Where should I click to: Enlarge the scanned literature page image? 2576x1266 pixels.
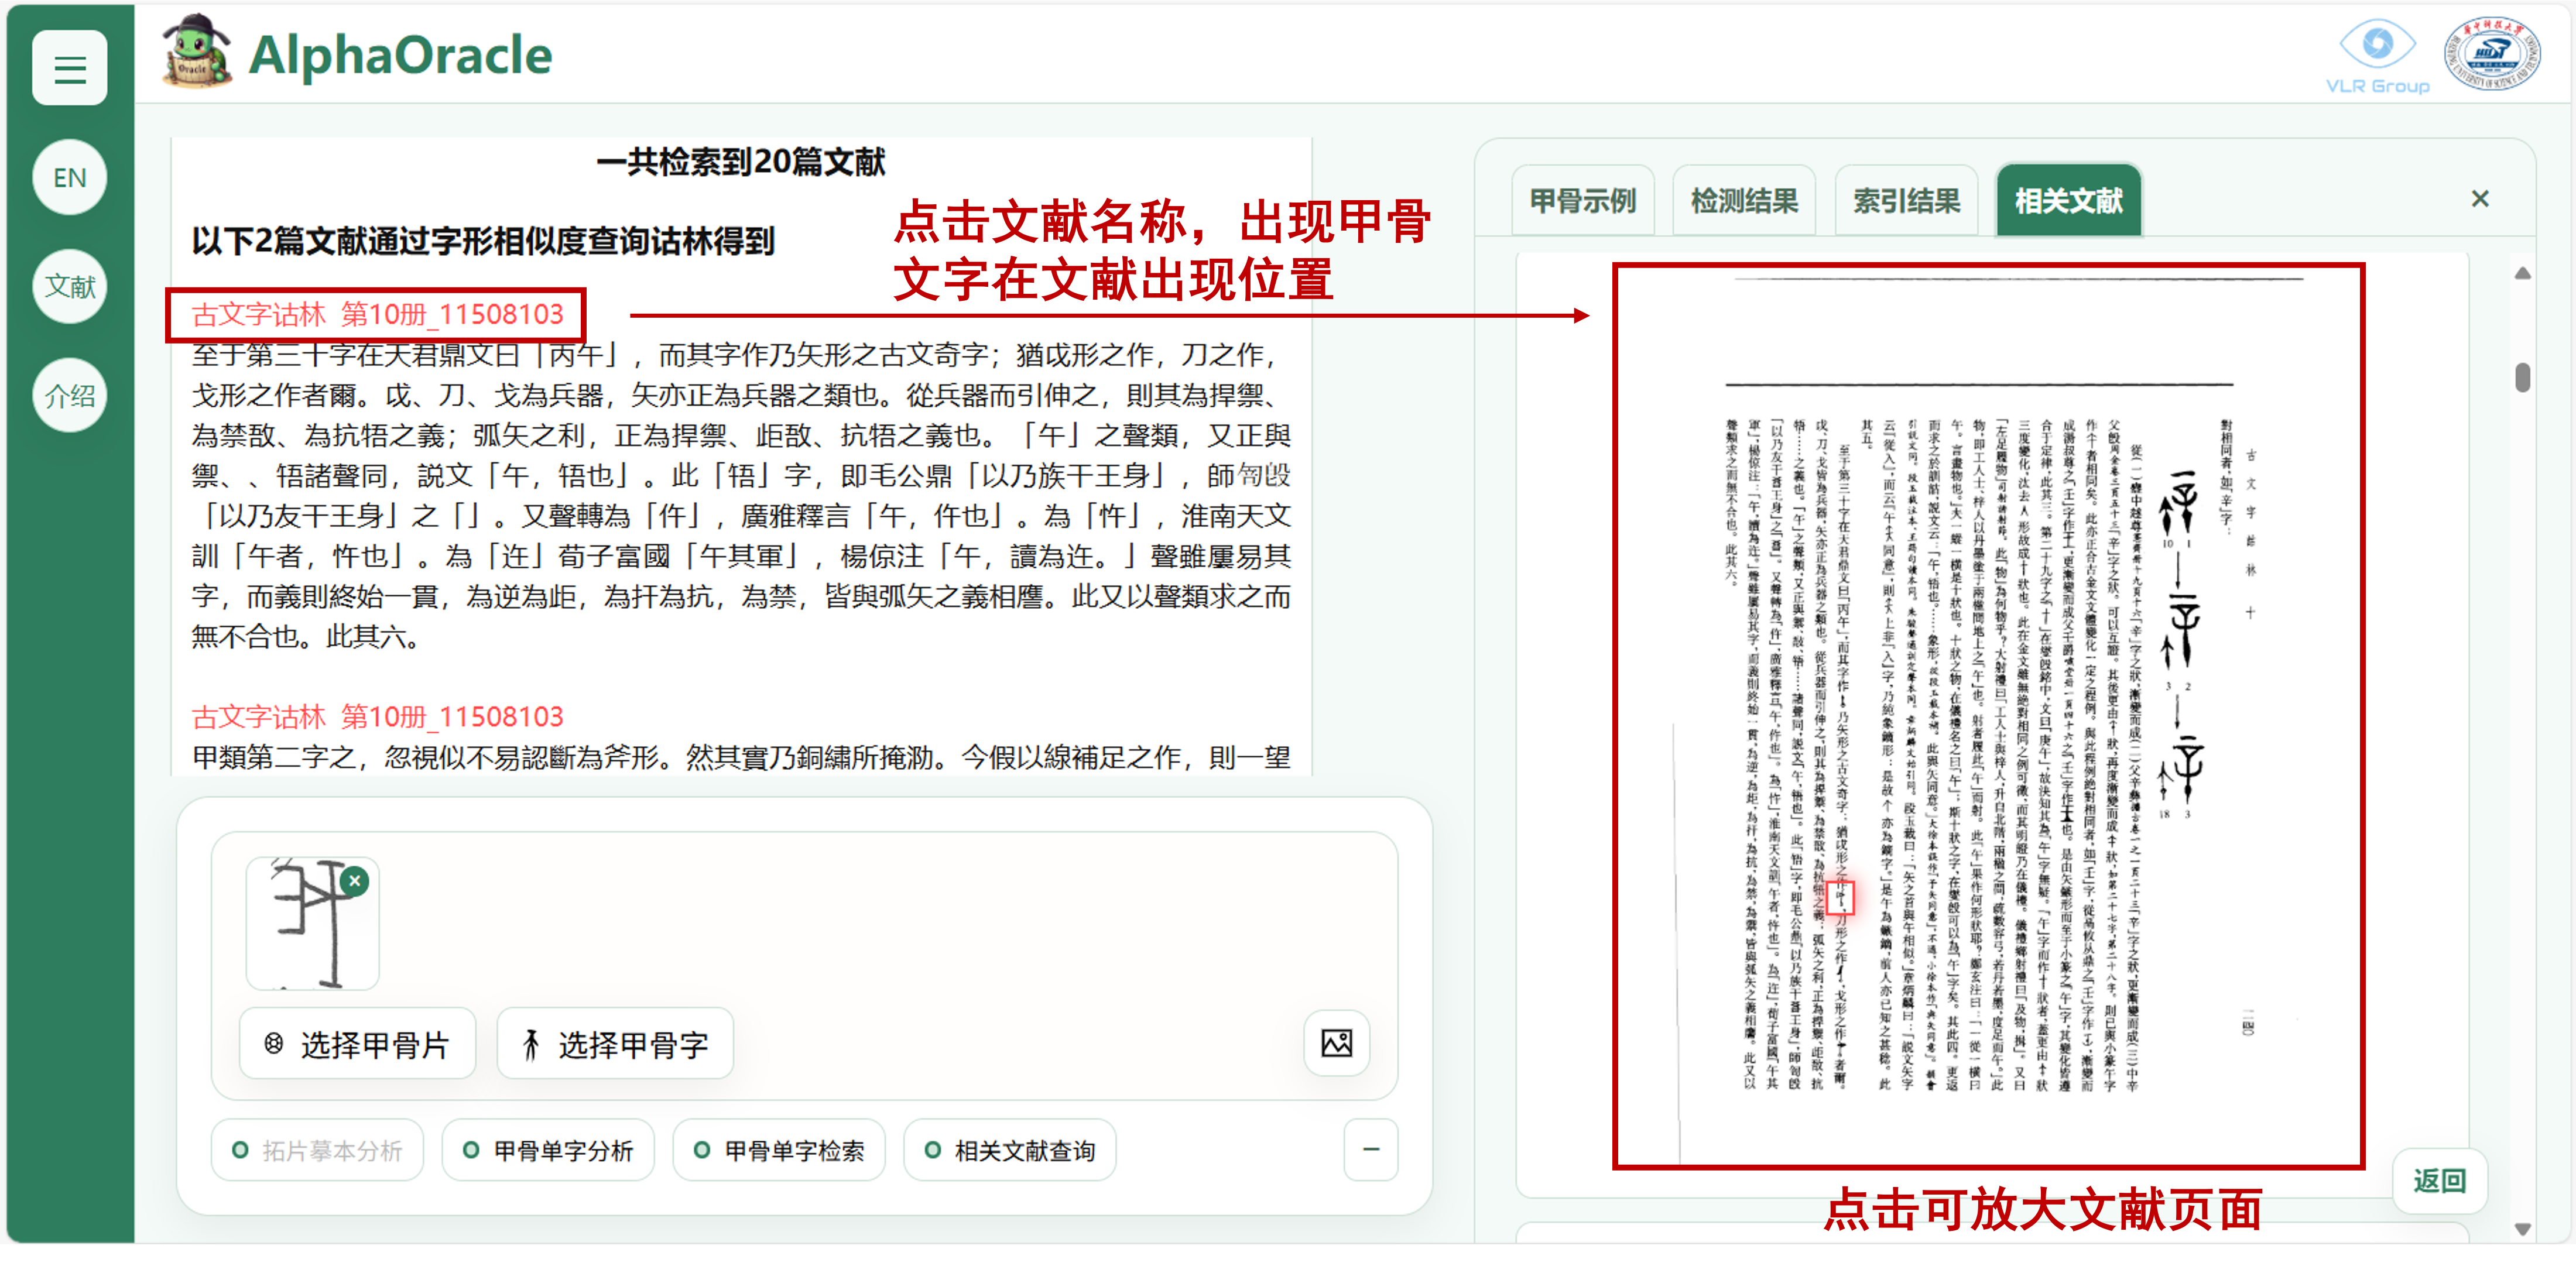click(1987, 715)
